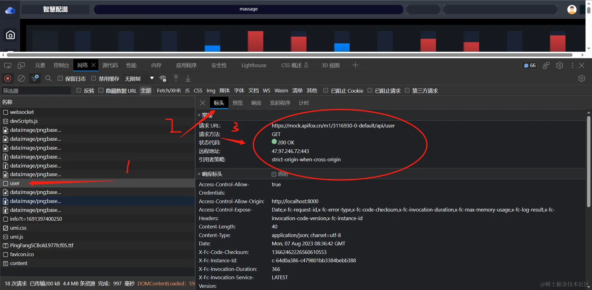
Task: Close the DevTools panel
Action: click(x=582, y=66)
